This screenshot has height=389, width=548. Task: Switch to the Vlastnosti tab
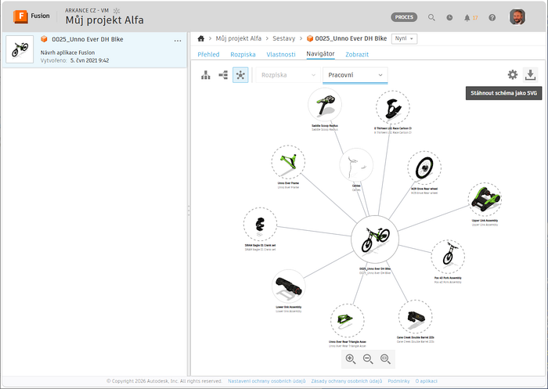coord(281,55)
